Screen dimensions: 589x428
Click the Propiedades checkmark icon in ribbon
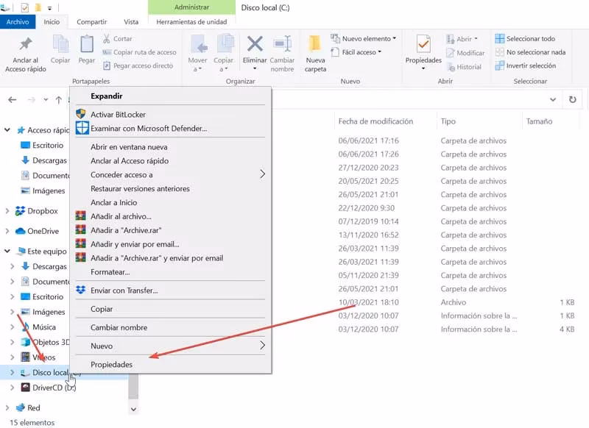pyautogui.click(x=423, y=44)
